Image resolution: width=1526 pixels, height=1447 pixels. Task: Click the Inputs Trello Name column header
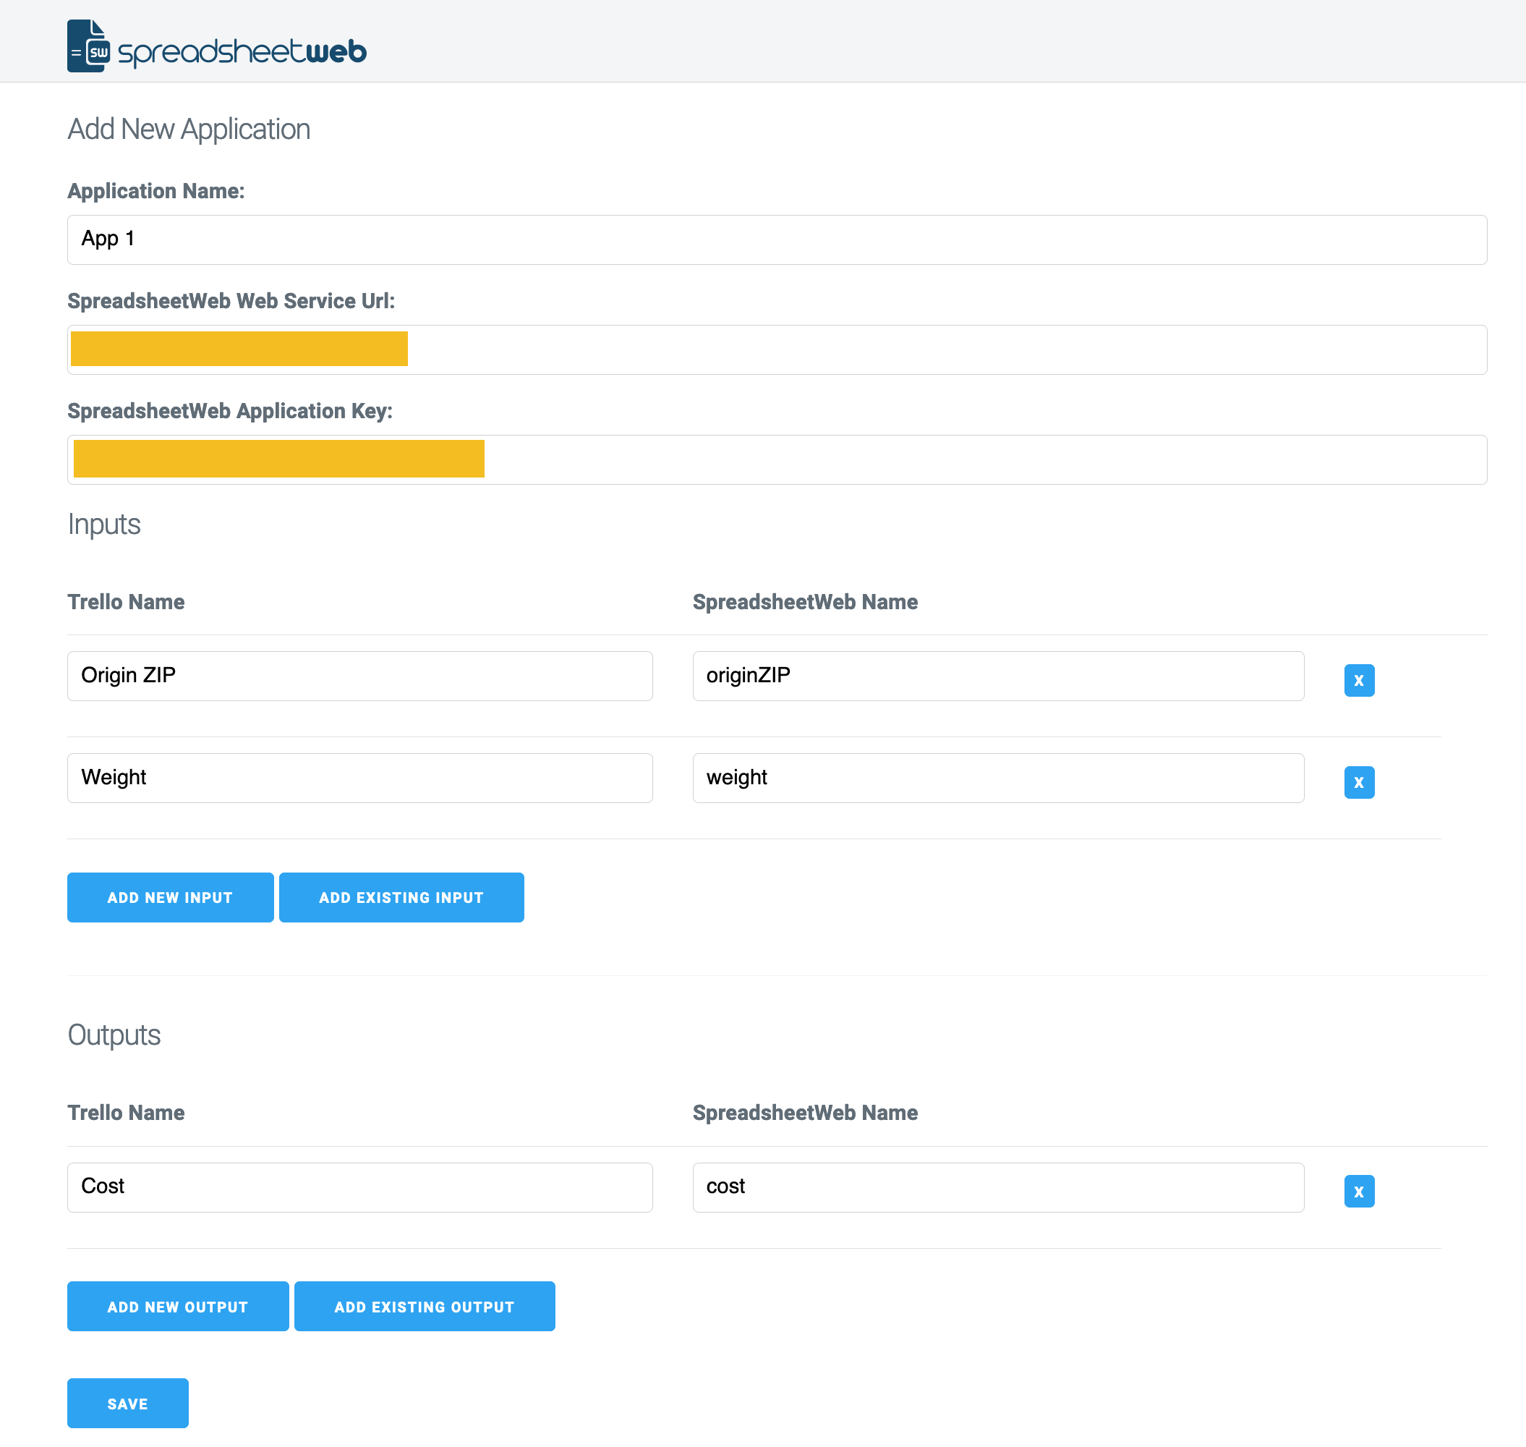[x=126, y=602]
